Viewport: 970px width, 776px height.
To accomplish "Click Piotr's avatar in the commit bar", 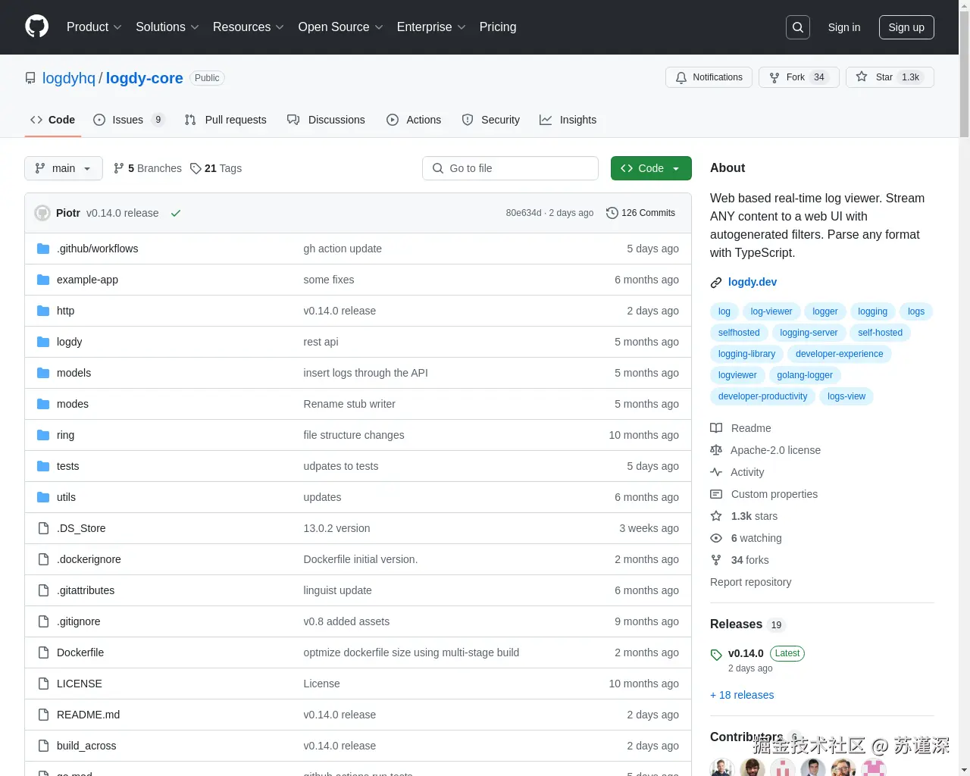I will [42, 213].
